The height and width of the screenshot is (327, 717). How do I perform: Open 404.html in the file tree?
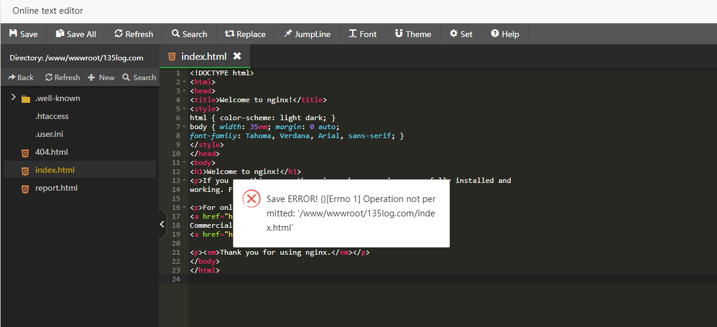point(51,152)
